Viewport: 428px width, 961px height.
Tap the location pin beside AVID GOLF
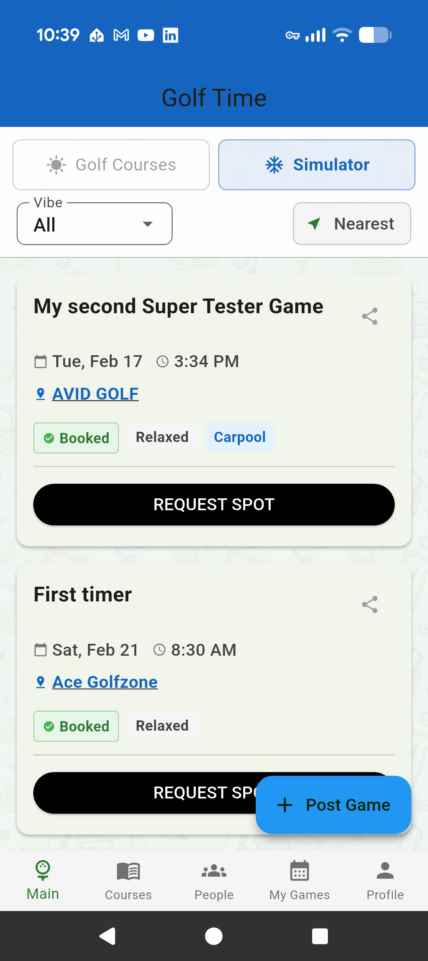(x=40, y=394)
